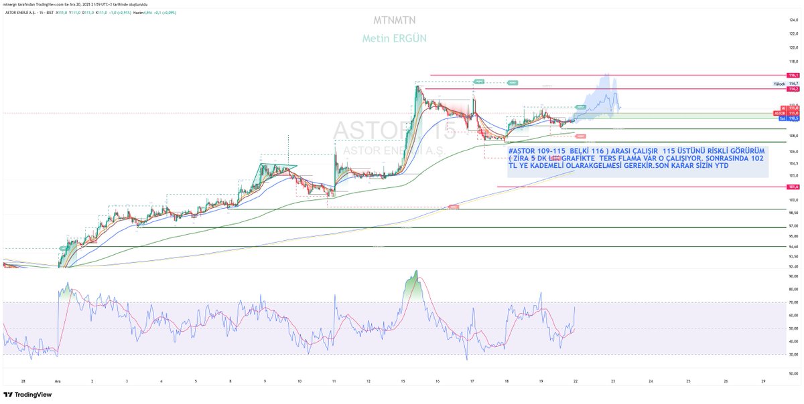Click the 114,2 pink price label
Viewport: 804px width, 404px height.
793,89
